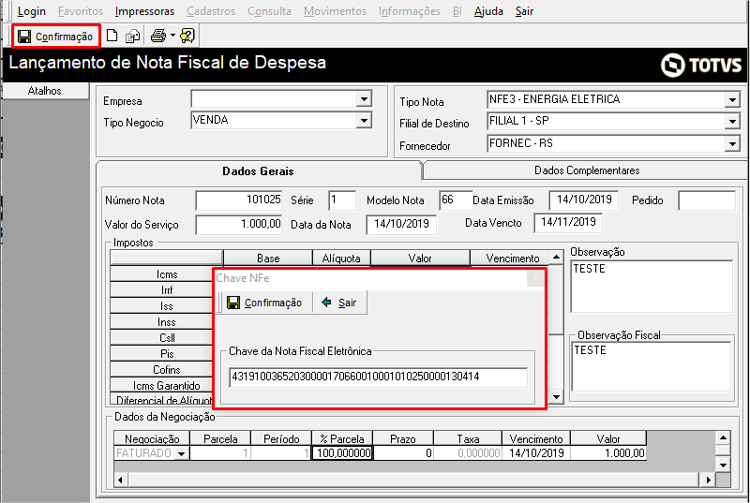Click the Prazo cell showing 0
The height and width of the screenshot is (503, 750).
click(403, 452)
